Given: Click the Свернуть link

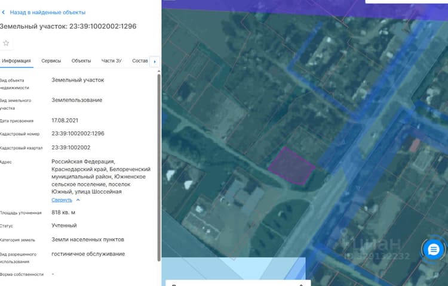Looking at the screenshot, I should [62, 200].
